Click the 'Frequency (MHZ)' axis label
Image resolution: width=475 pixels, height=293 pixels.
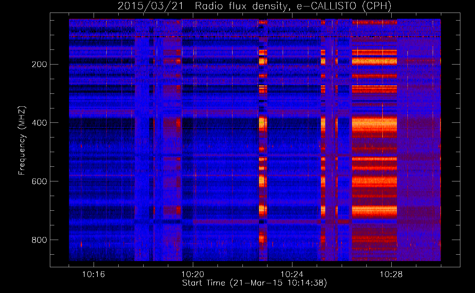pos(22,141)
